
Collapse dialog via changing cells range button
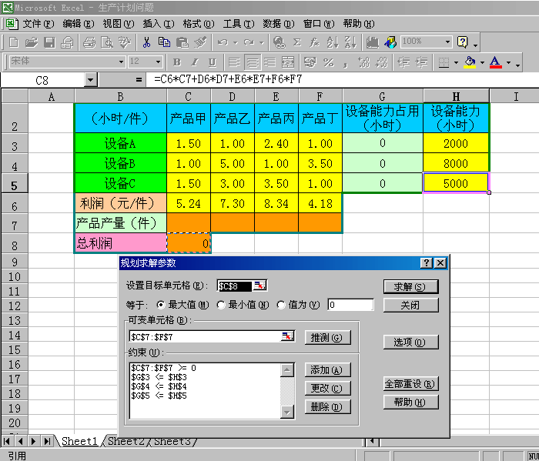tap(287, 336)
